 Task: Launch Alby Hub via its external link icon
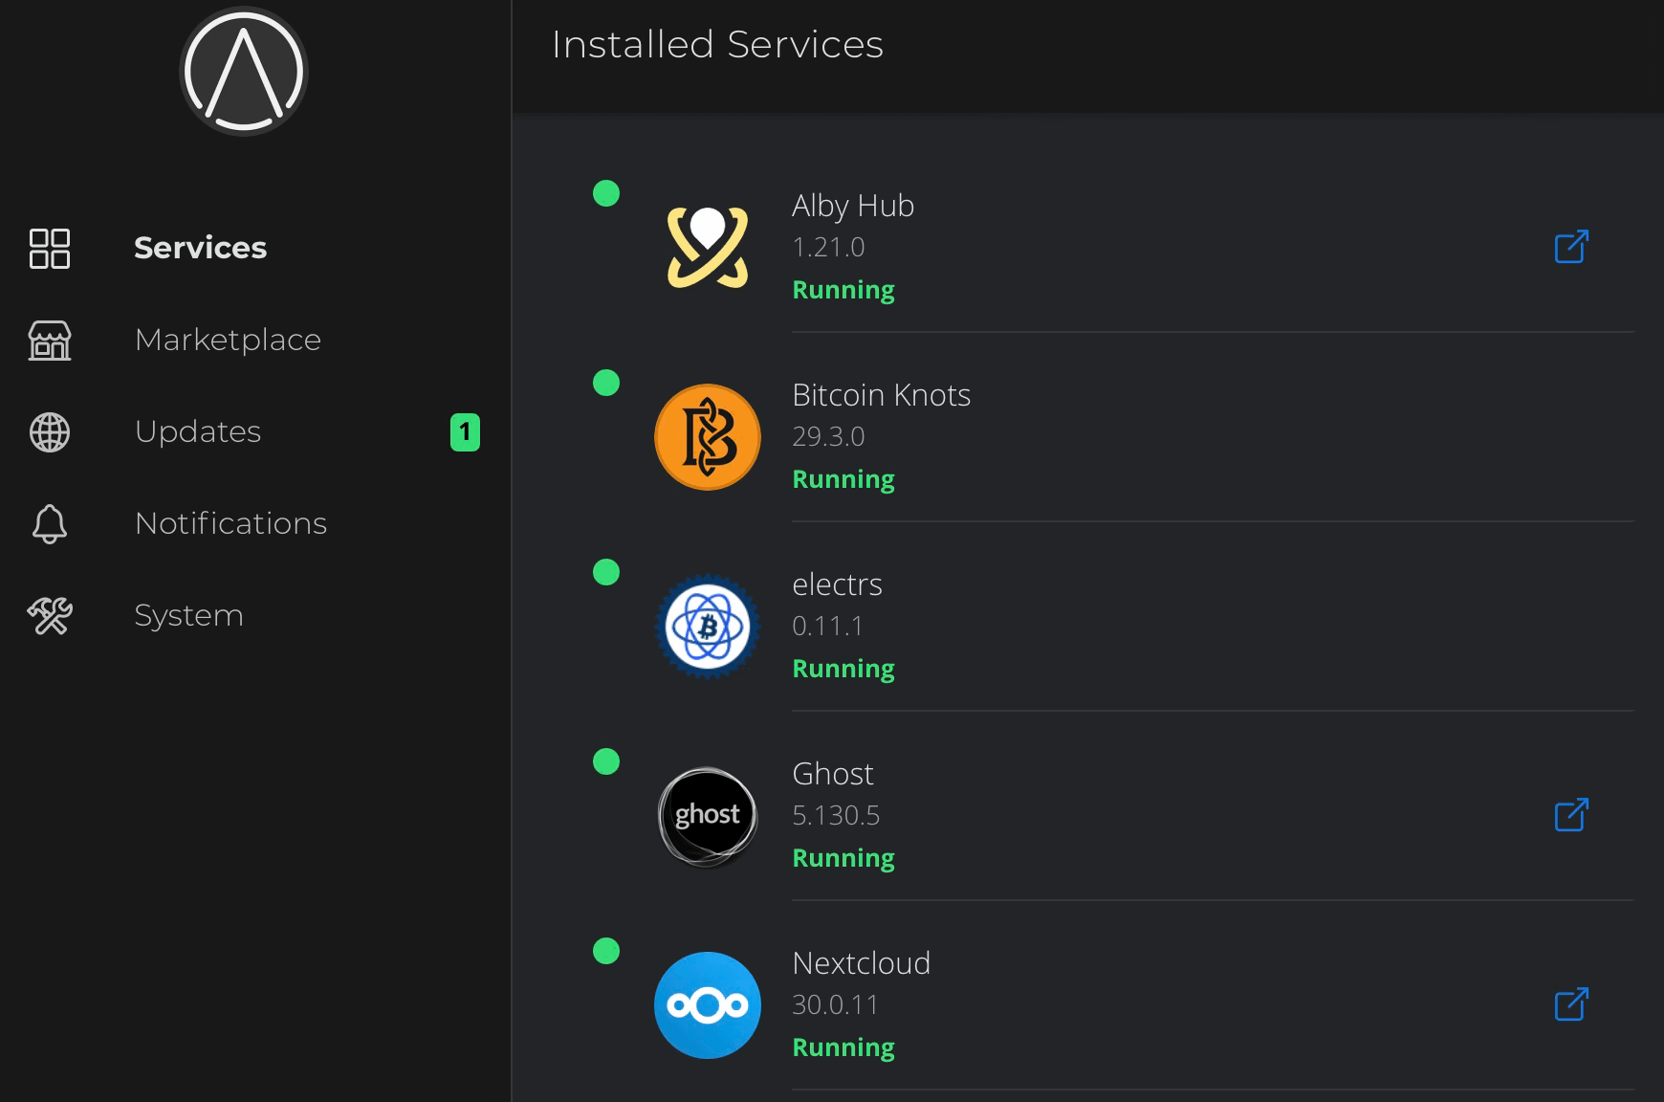tap(1571, 247)
